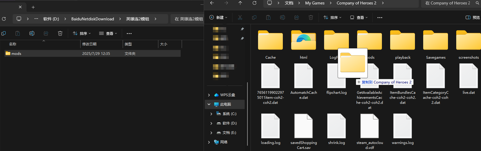
Task: Select the 文档 breadcrumb in the right window
Action: point(289,3)
